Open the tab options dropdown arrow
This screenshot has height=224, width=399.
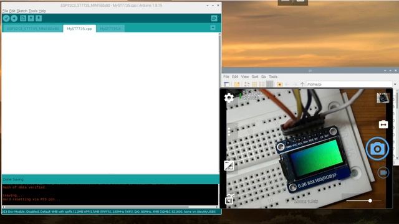click(x=213, y=27)
